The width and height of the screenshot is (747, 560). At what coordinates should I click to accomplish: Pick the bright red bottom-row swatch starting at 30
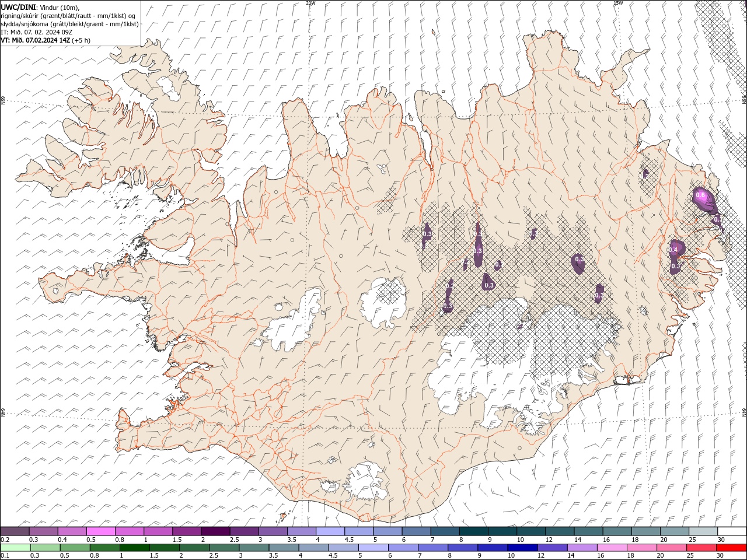coord(732,548)
